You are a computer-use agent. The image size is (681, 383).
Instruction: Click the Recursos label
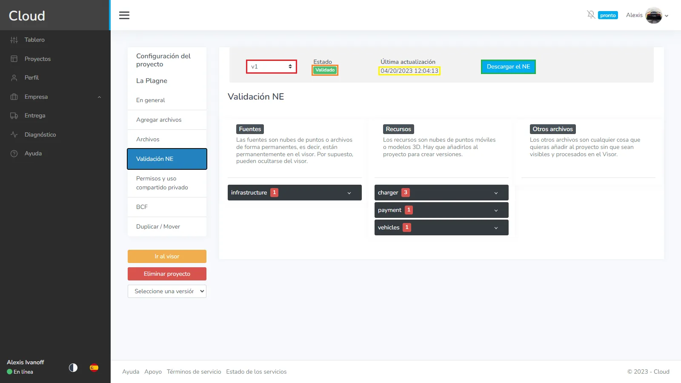click(x=398, y=129)
